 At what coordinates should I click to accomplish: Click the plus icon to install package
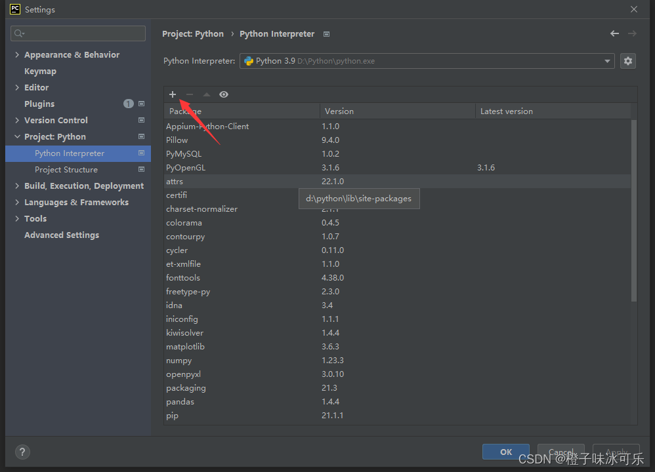173,94
